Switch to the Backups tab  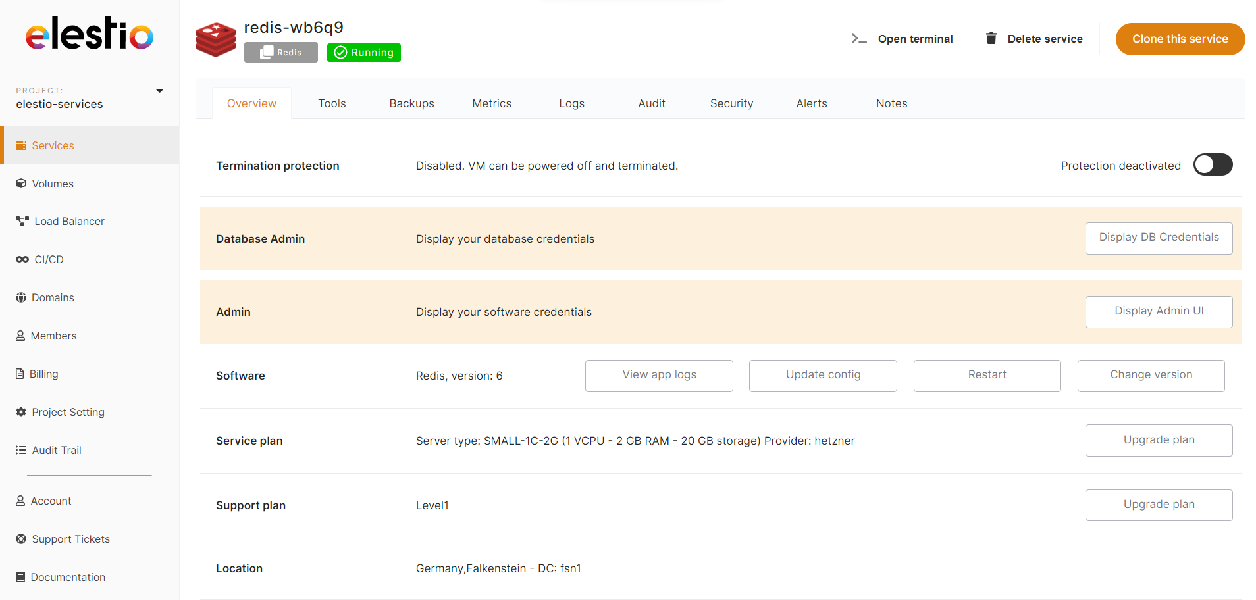point(411,103)
